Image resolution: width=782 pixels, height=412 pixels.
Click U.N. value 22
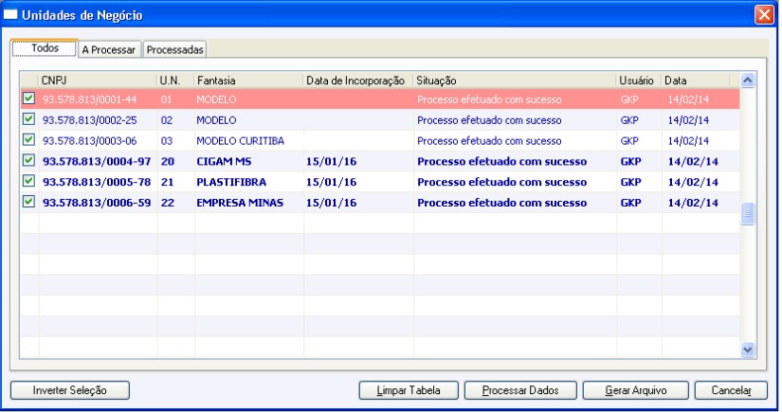pos(168,203)
